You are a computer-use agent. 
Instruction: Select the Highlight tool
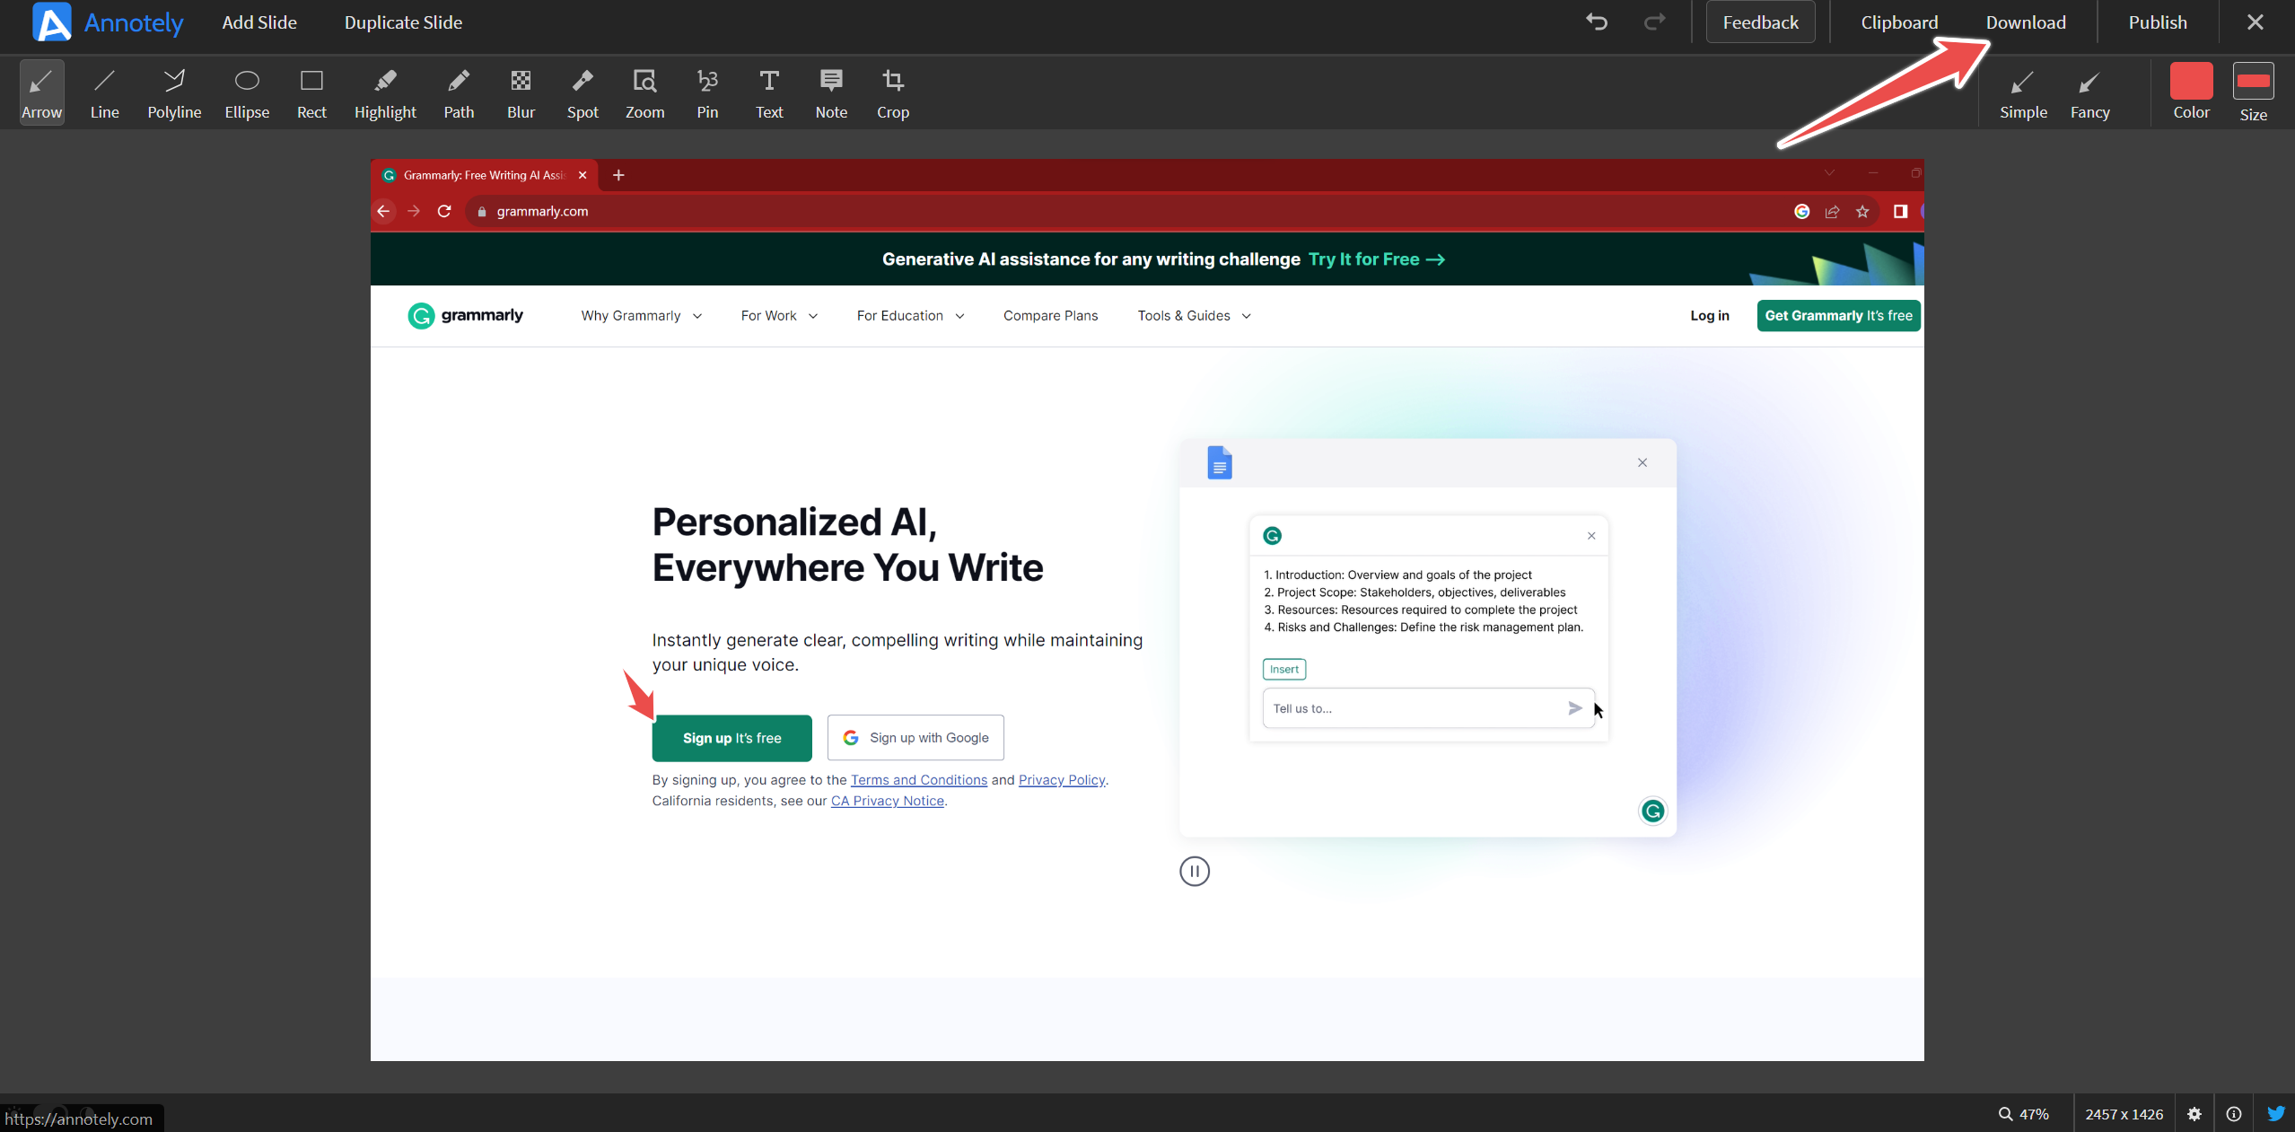(x=385, y=92)
